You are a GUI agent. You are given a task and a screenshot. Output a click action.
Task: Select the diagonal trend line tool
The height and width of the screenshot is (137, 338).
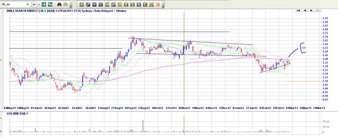88,4
